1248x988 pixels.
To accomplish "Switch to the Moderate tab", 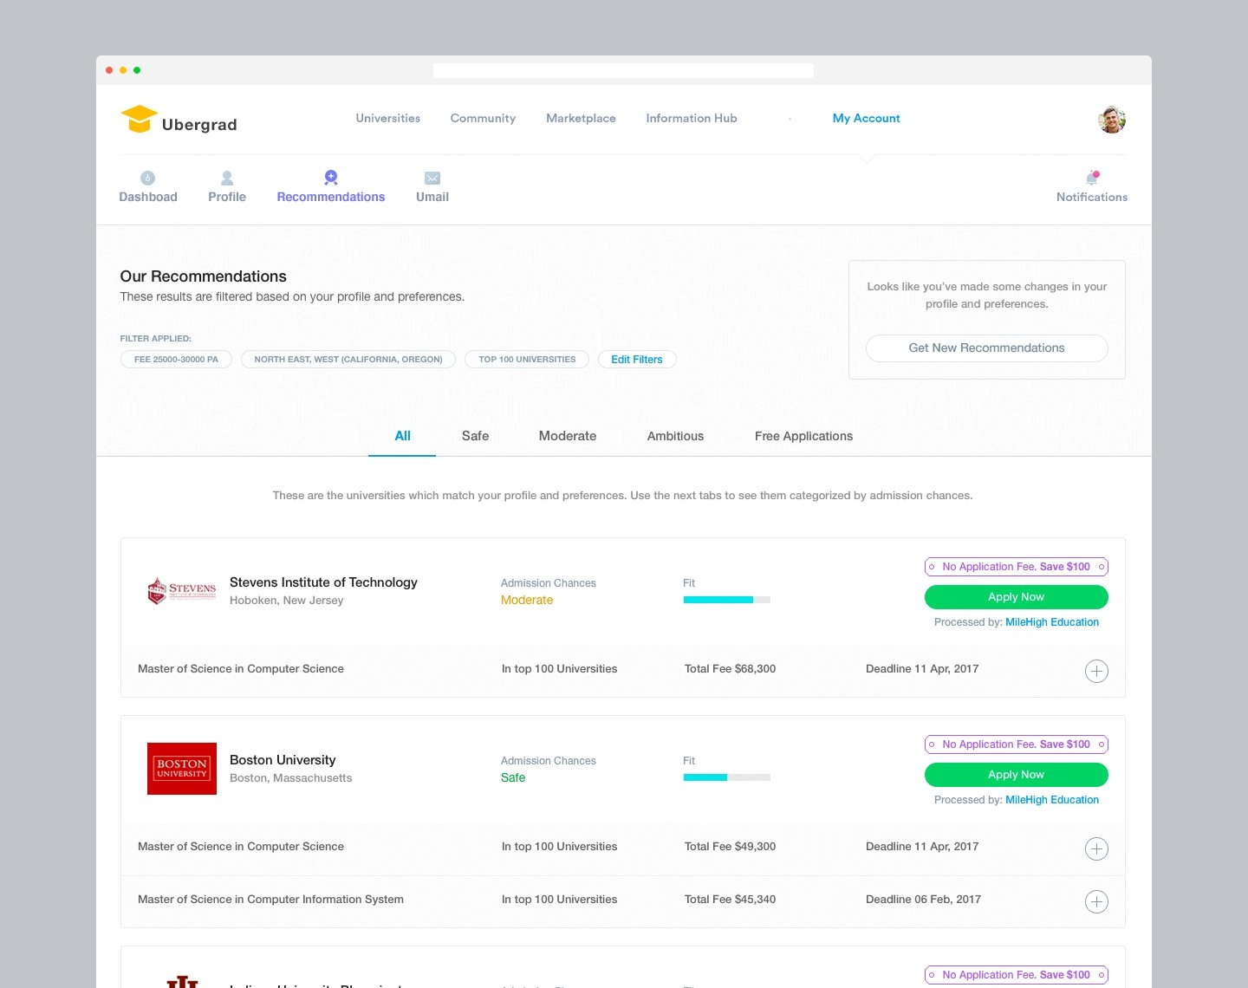I will pos(568,436).
